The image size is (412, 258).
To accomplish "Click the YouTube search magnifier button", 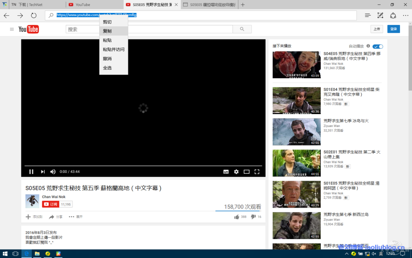I will [x=242, y=29].
